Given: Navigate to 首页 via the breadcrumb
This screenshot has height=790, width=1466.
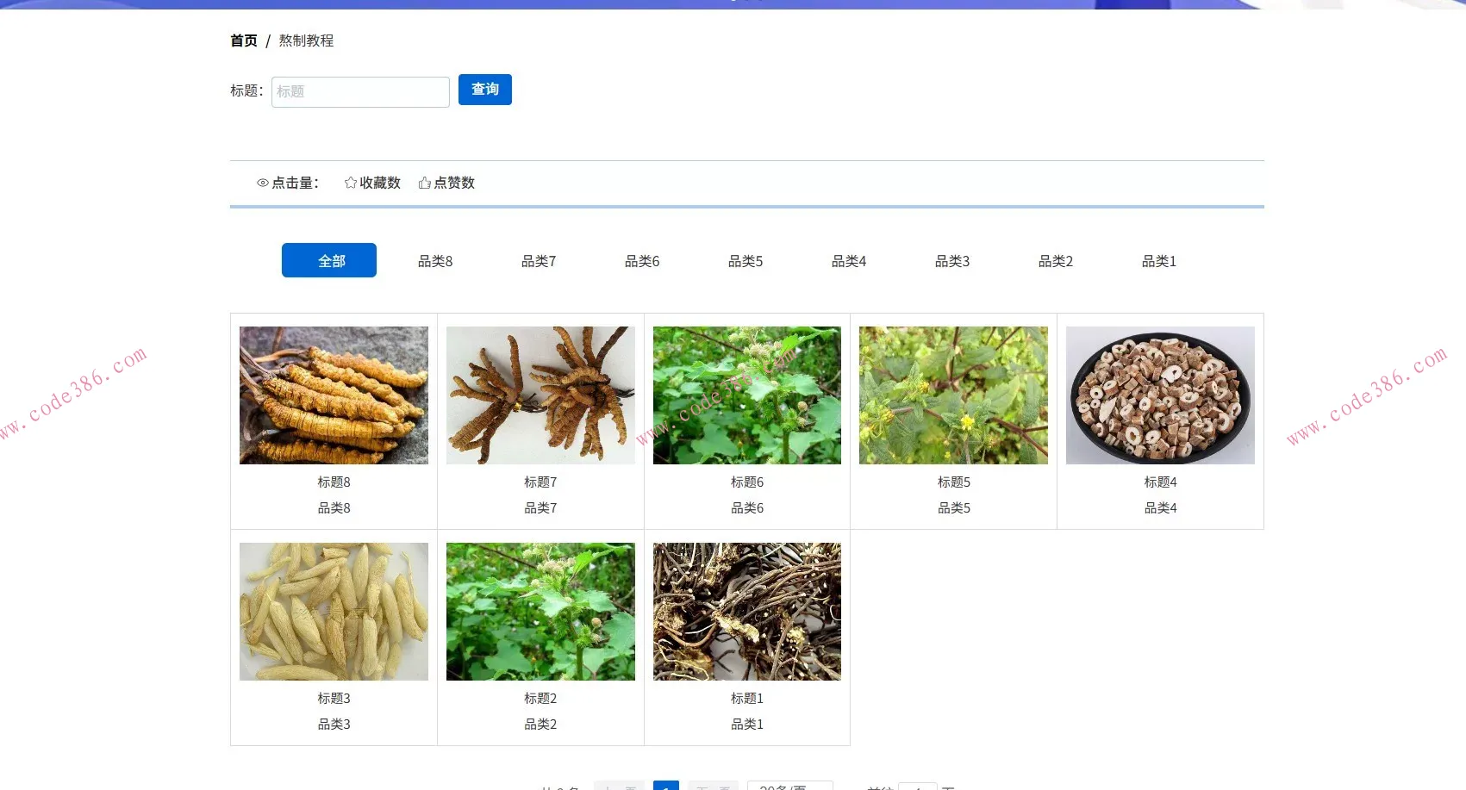Looking at the screenshot, I should (x=243, y=40).
